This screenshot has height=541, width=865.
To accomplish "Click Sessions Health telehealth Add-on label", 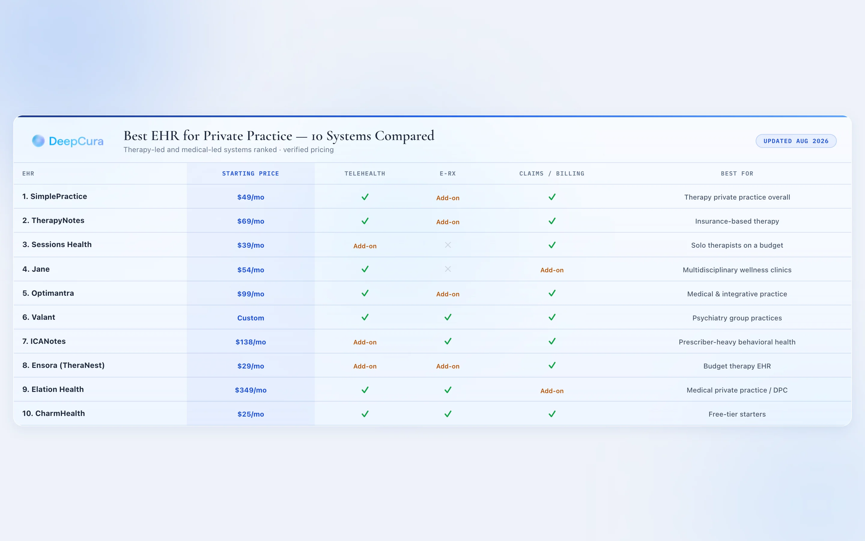I will [x=365, y=246].
